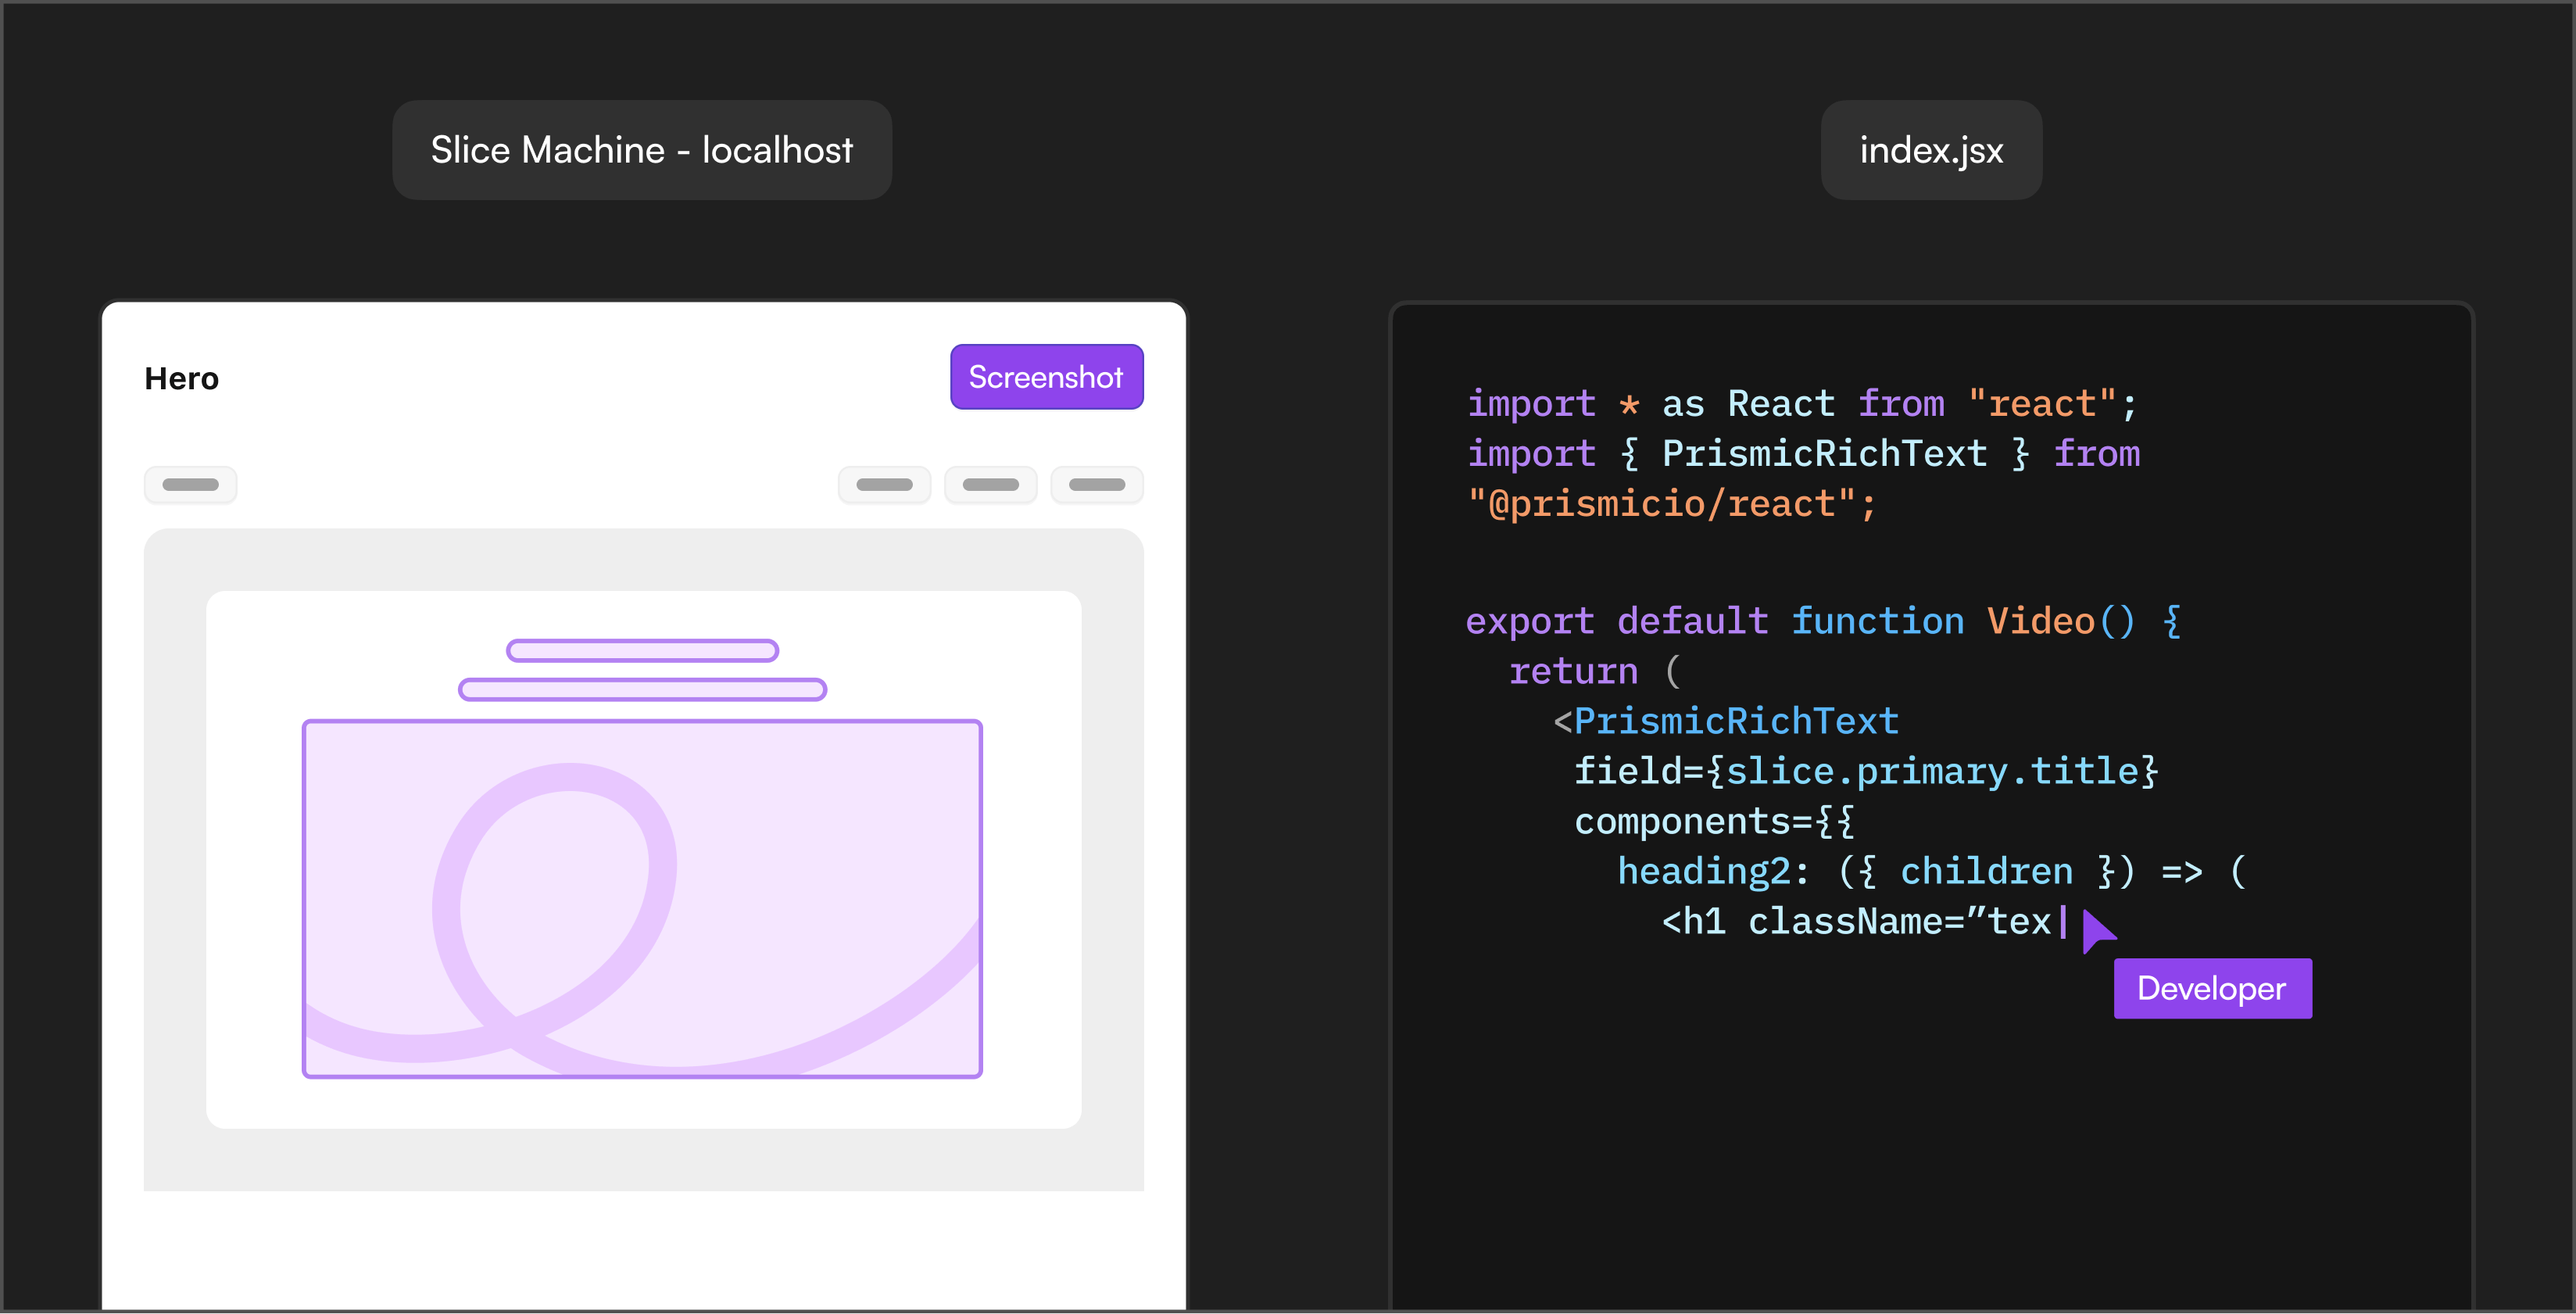Viewport: 2576px width, 1314px height.
Task: Click the heading2 children arrow function line
Action: 1930,871
